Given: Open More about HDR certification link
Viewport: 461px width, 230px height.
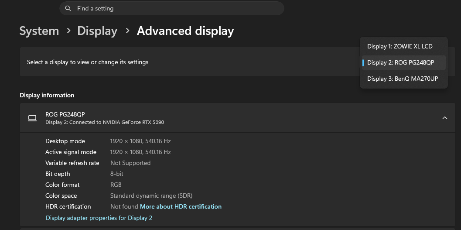Looking at the screenshot, I should click(x=181, y=206).
